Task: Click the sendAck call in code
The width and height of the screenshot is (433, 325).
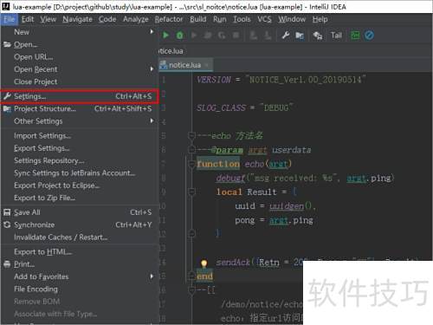Action: (233, 263)
